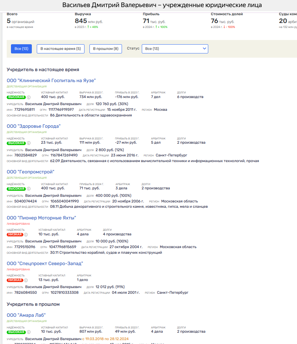Click share "12 012 руб. (91%)"
The width and height of the screenshot is (297, 344).
point(110,287)
